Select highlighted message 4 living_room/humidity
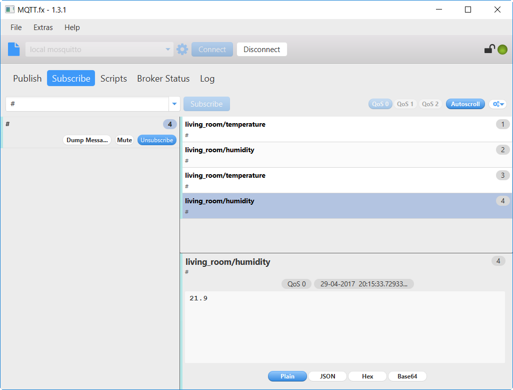 pos(347,206)
